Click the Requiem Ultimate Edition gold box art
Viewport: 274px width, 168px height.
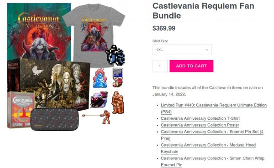coord(53,84)
